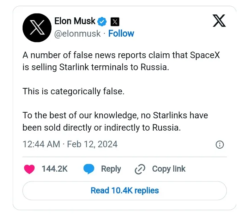Click the paragraph about false news reports
Viewport: 249px width, 214px height.
pos(121,61)
